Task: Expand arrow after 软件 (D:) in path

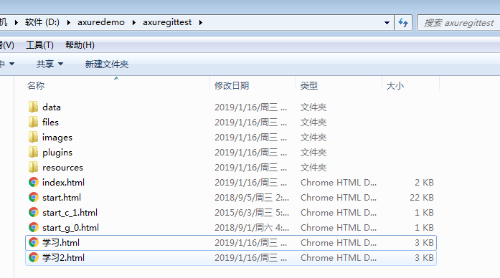Action: click(69, 23)
